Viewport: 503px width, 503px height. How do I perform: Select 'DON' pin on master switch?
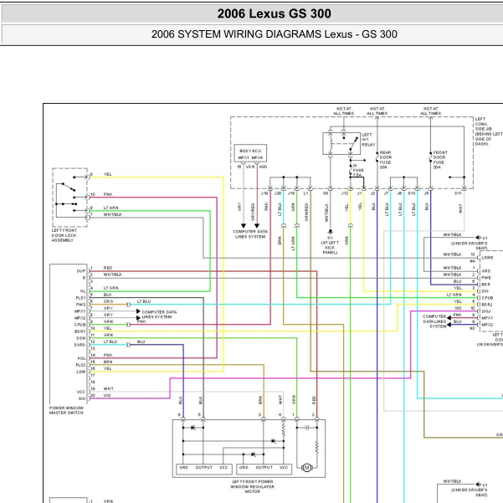(81, 338)
